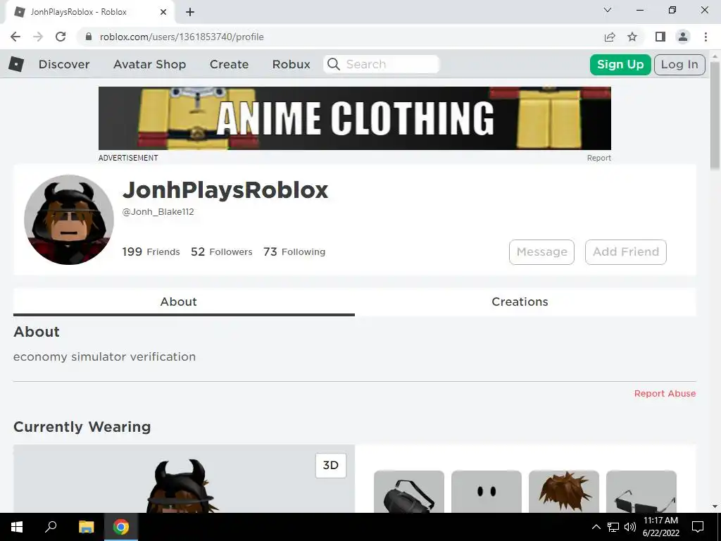Screen dimensions: 721x541
Task: Reload the page with the refresh icon
Action: pos(61,37)
